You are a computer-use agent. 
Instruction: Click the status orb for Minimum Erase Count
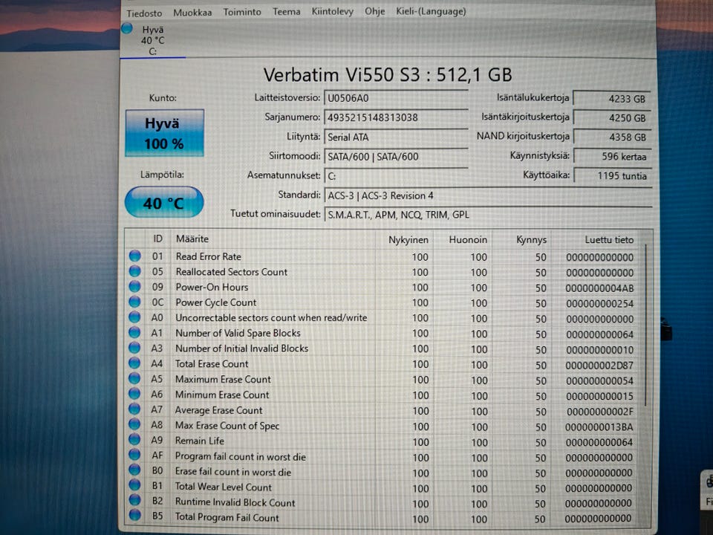pos(134,394)
